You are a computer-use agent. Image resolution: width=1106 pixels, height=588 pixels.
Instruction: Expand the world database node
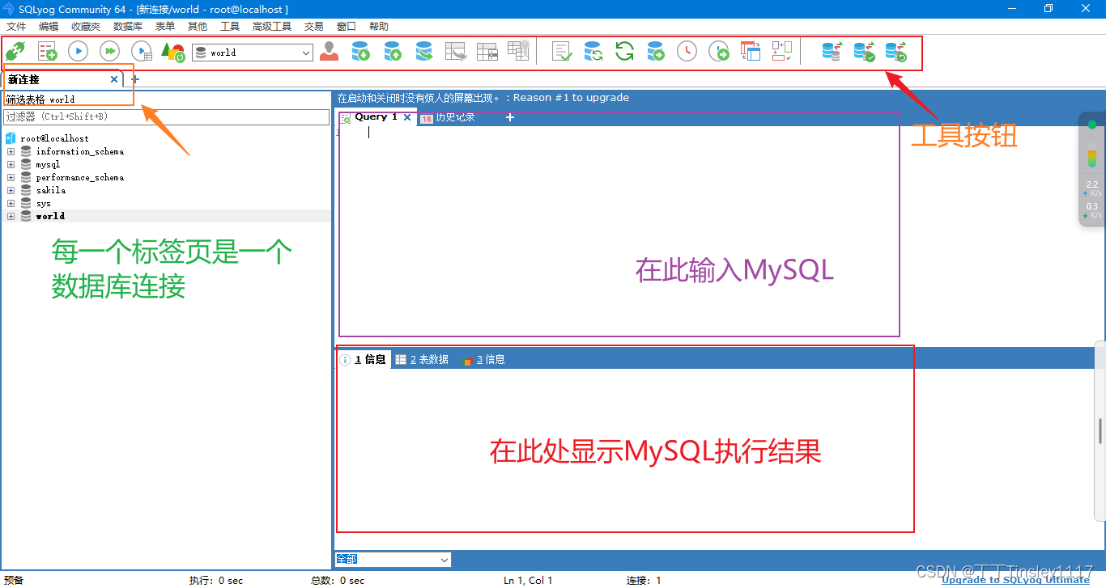11,216
